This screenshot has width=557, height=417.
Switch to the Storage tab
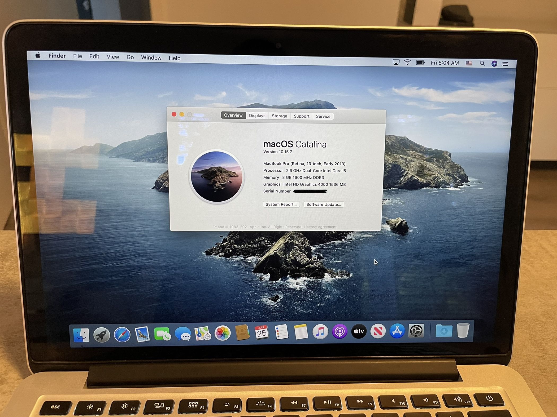tap(279, 116)
